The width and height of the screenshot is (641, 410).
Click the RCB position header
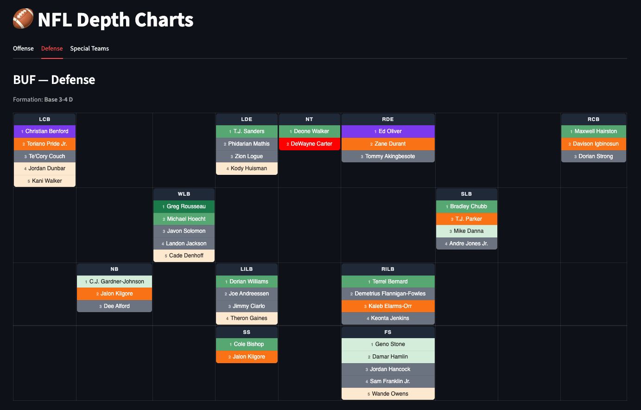(x=594, y=119)
